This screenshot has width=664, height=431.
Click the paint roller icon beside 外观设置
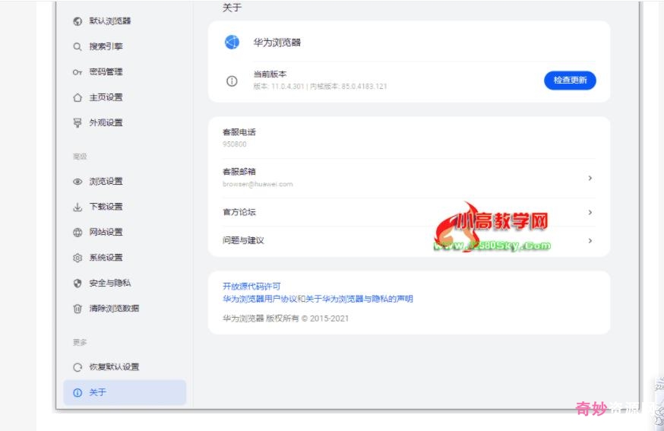[77, 123]
